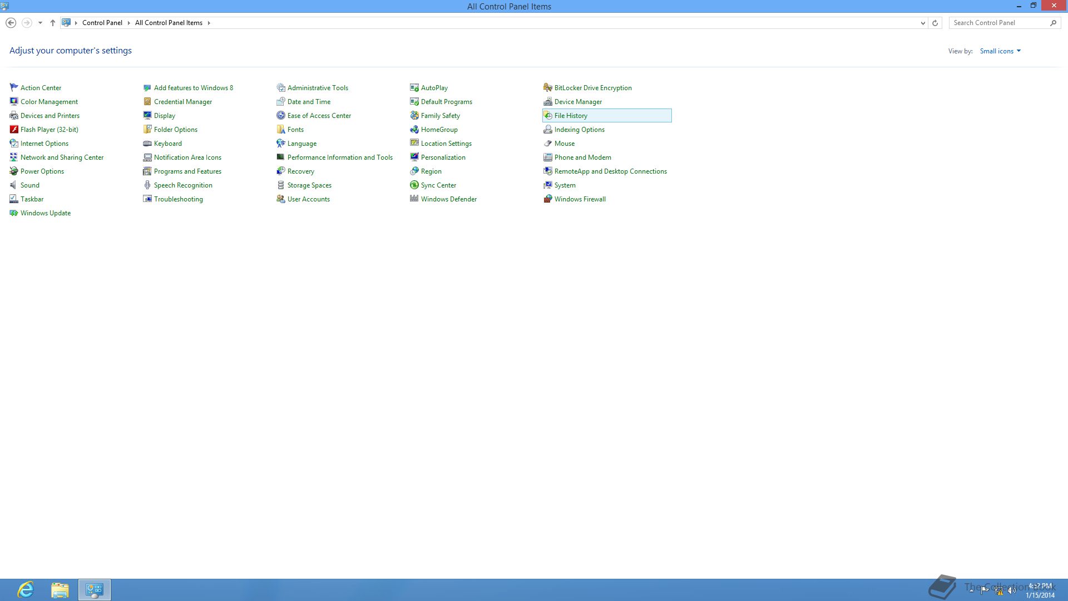The image size is (1068, 601).
Task: Open the File History link
Action: (571, 116)
